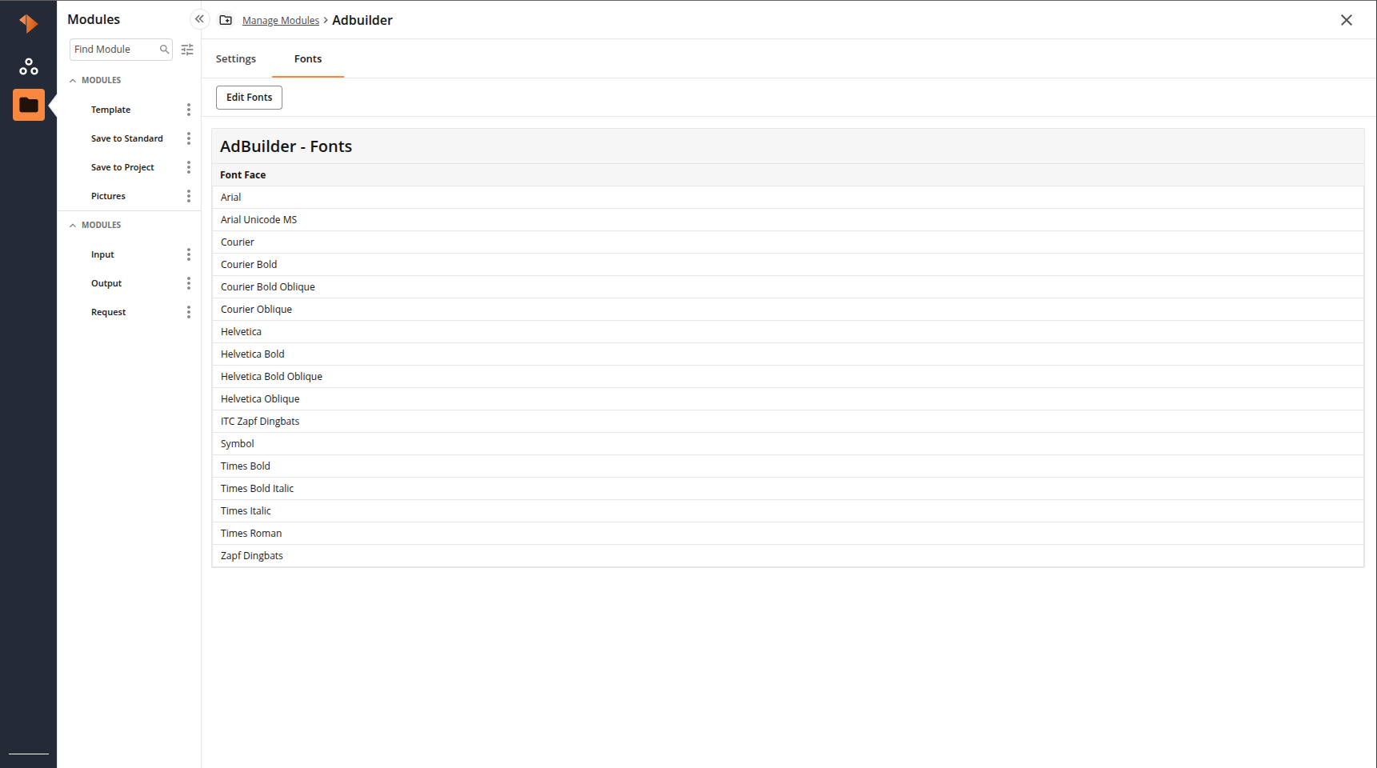Open kebab menu for Request module
Image resolution: width=1377 pixels, height=768 pixels.
(189, 312)
